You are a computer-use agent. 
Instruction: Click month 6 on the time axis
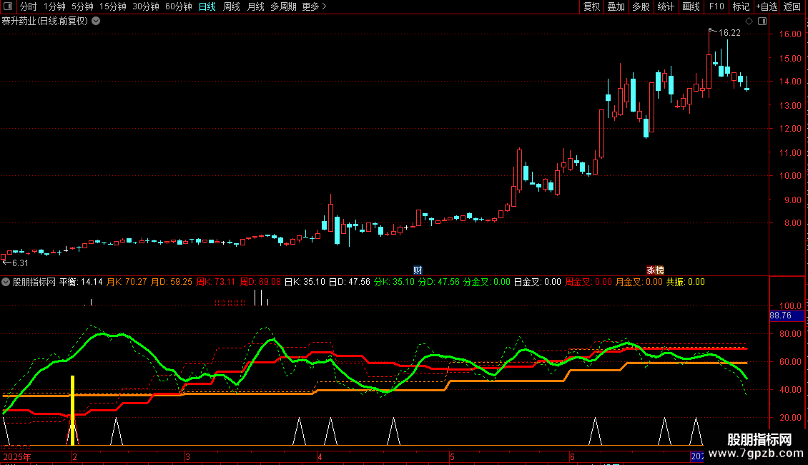(572, 456)
